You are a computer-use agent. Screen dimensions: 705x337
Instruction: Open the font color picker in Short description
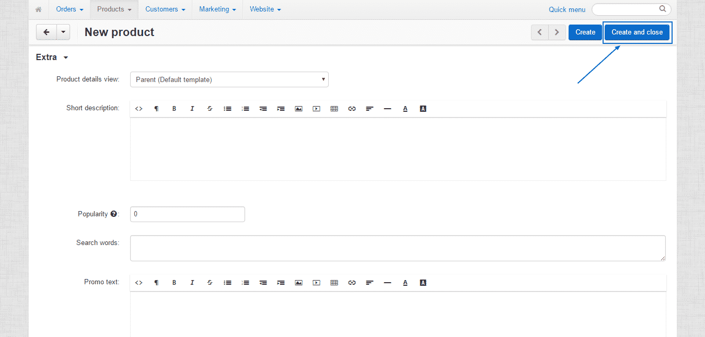coord(405,108)
